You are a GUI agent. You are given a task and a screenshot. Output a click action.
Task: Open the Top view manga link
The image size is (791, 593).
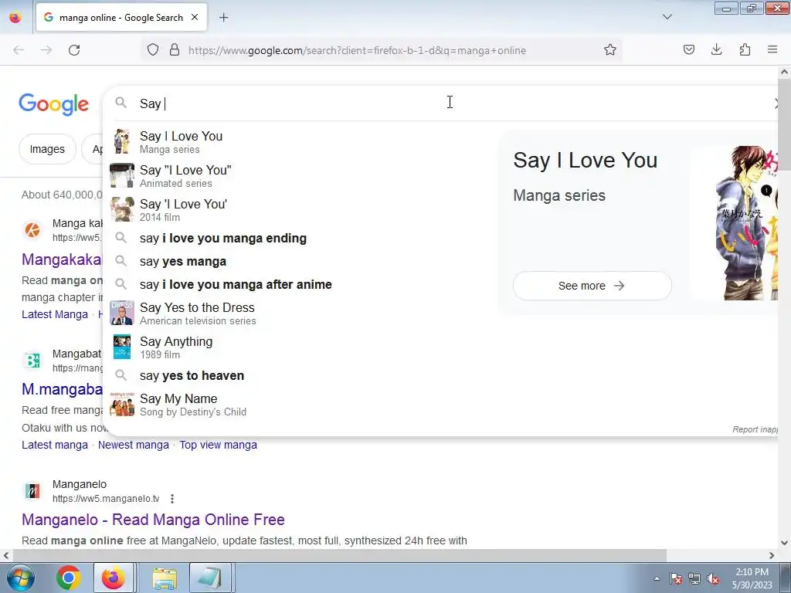218,445
